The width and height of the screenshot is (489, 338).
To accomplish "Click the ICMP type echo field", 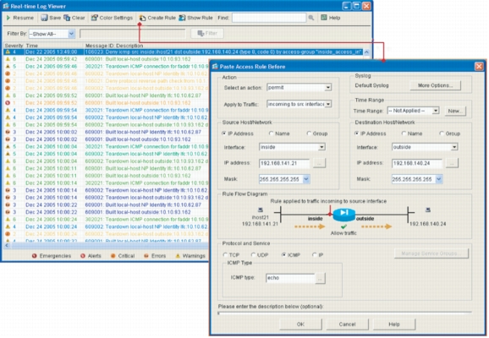I will point(290,278).
